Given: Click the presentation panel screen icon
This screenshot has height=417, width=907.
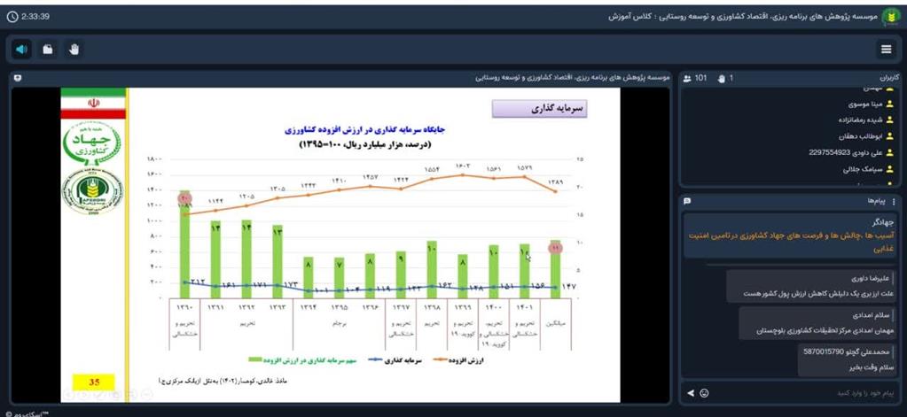Looking at the screenshot, I should (19, 78).
